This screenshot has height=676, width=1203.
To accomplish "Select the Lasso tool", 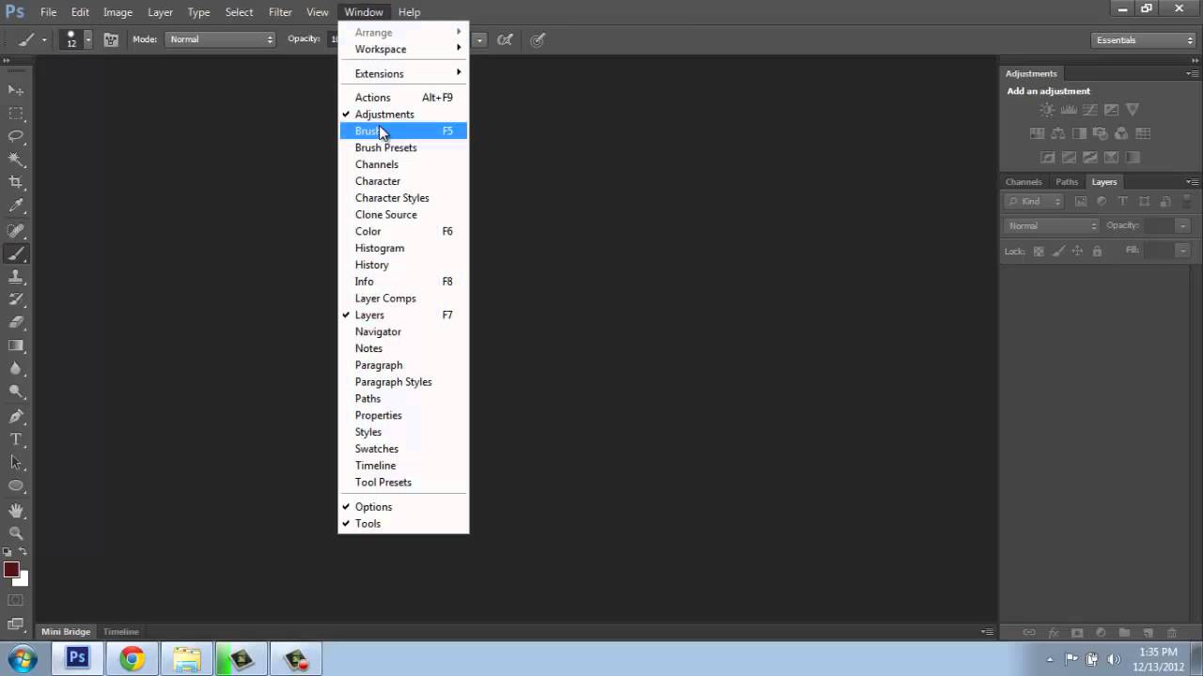I will (x=16, y=137).
